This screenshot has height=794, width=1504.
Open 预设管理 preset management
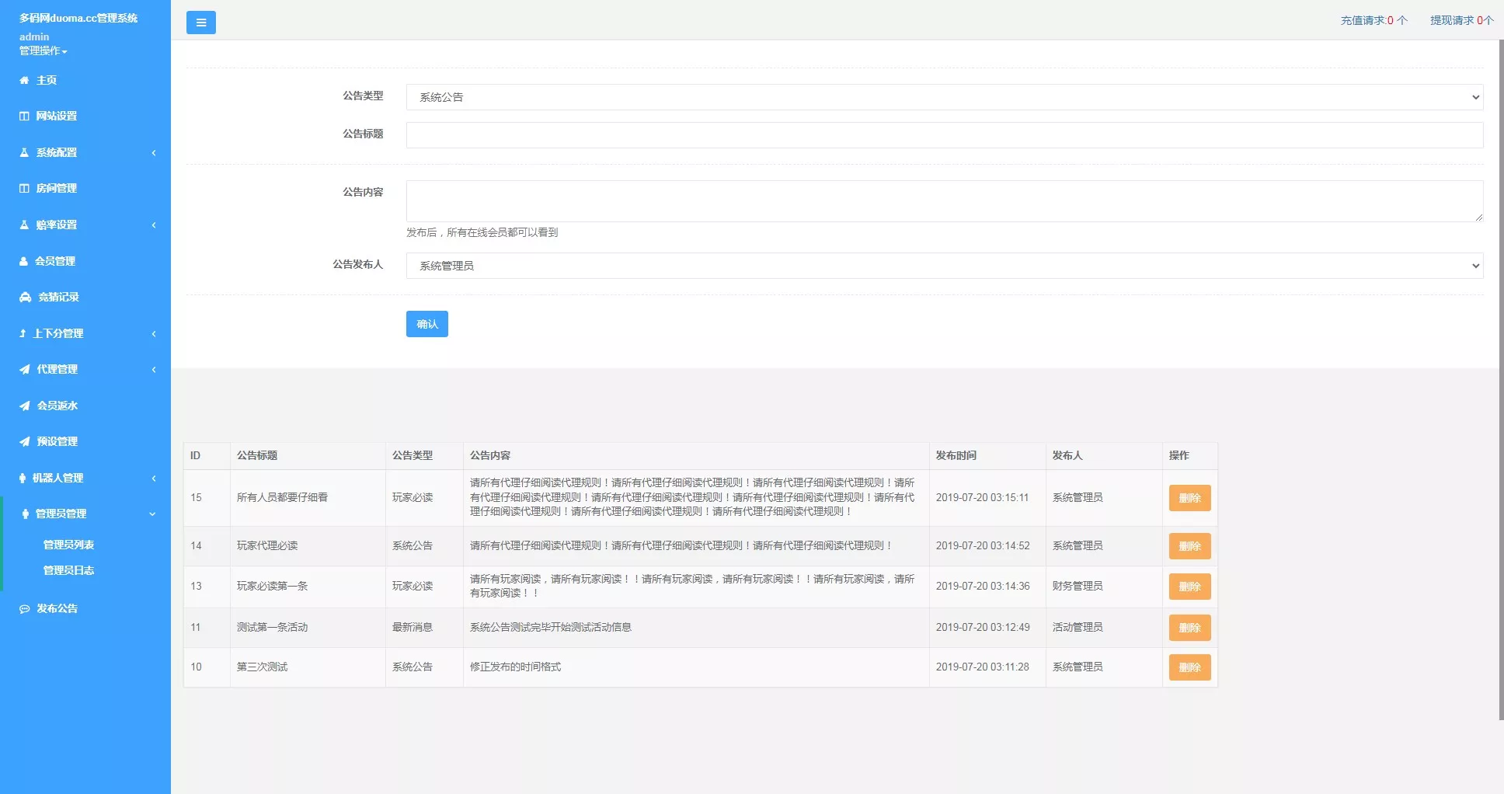pos(56,441)
